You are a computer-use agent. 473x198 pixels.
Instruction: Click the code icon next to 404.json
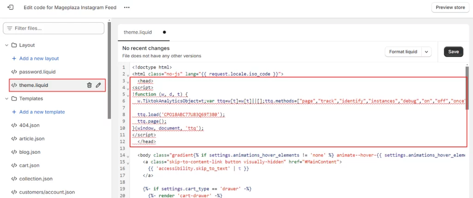click(14, 126)
